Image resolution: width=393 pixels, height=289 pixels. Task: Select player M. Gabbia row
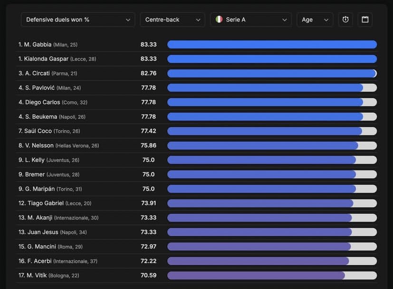[196, 45]
